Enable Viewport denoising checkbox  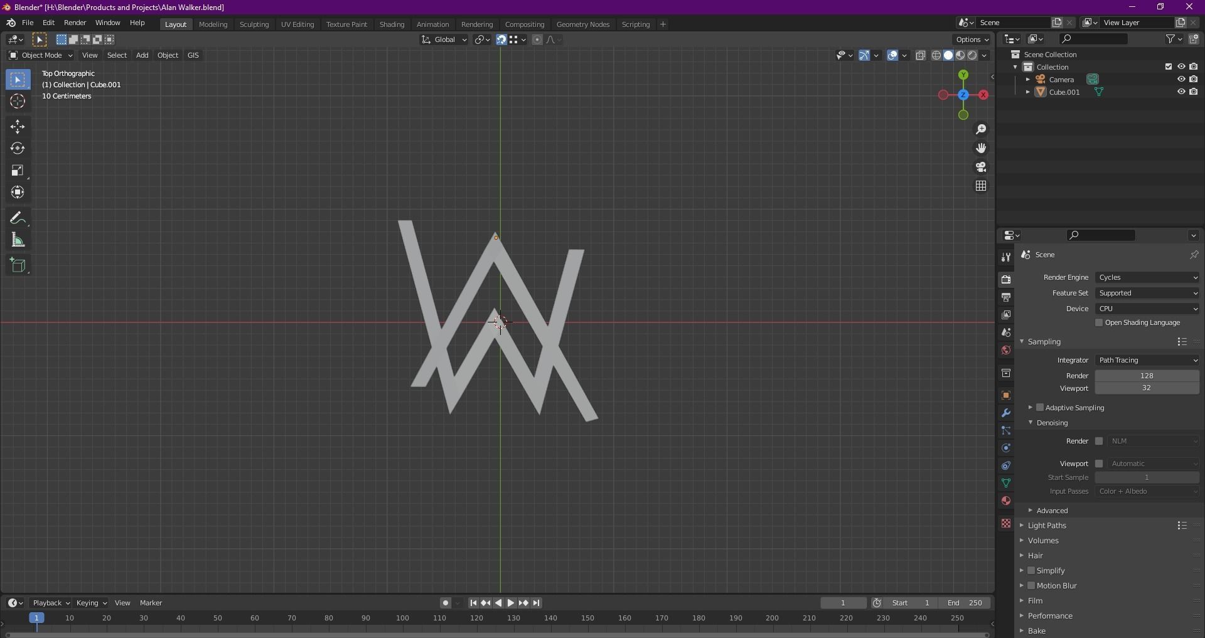point(1099,464)
